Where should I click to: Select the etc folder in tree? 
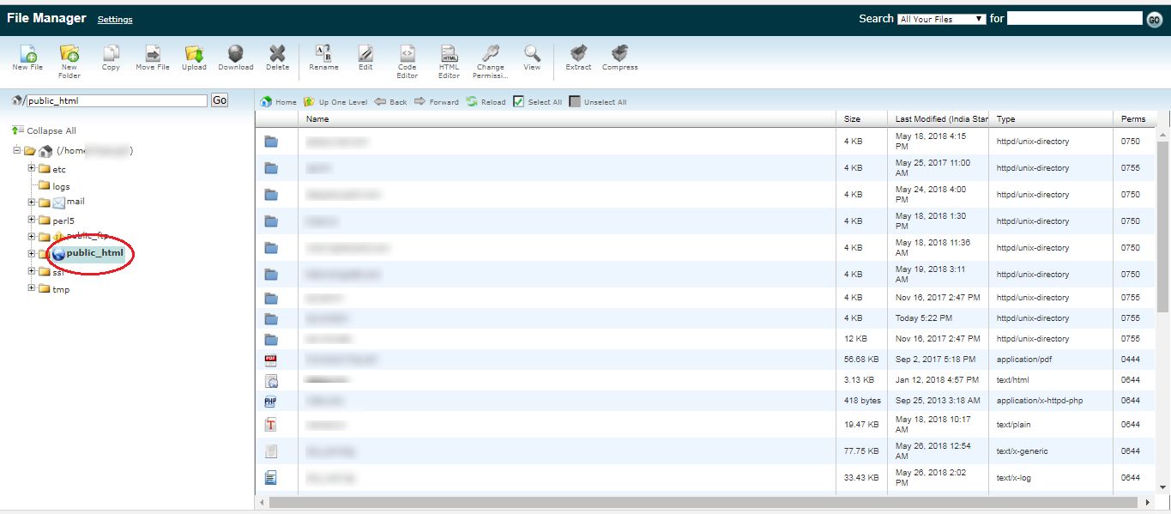(x=59, y=169)
